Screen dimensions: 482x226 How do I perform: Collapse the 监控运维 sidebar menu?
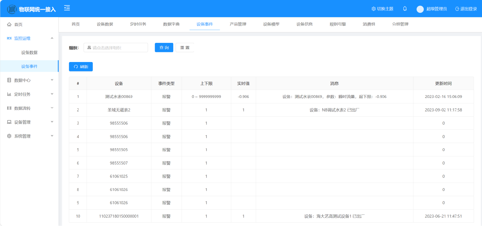(x=52, y=38)
